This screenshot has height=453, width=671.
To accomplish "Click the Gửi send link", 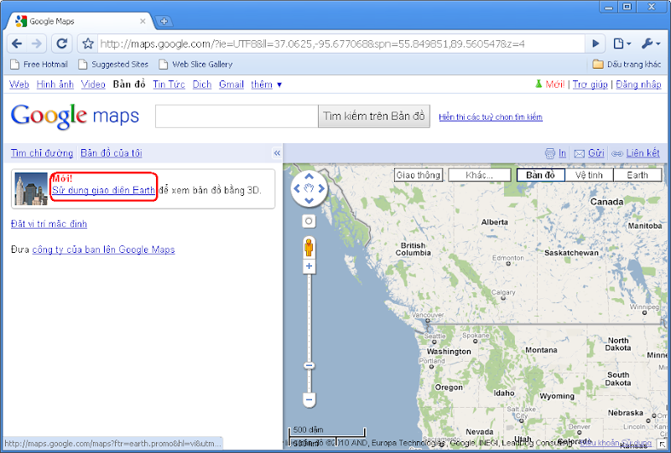I will coord(596,153).
